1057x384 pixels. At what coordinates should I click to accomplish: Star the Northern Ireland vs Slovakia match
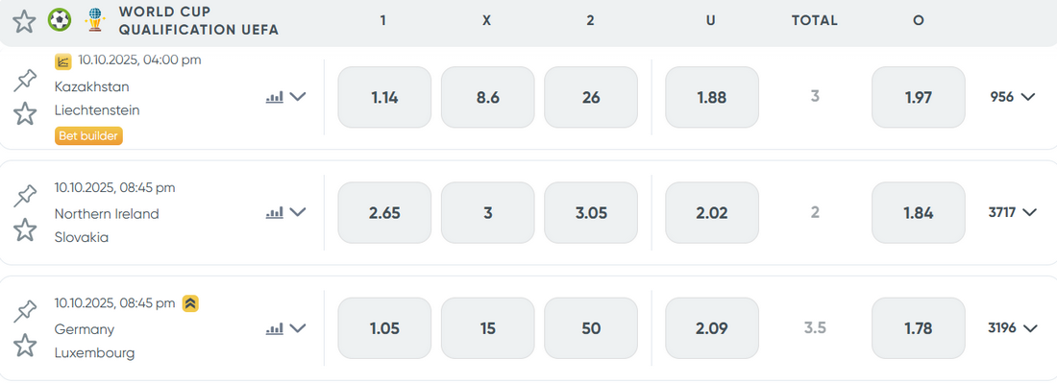[x=24, y=229]
